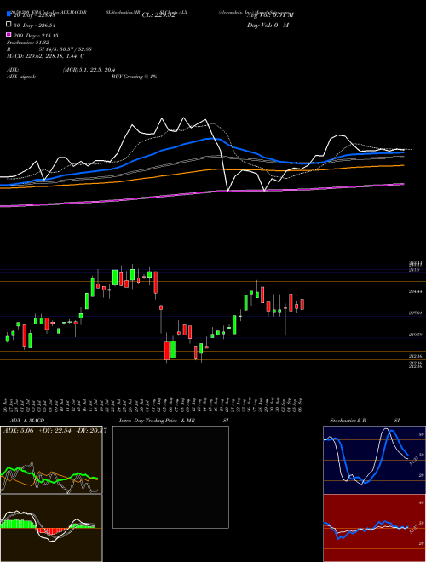Open the red RSI chart panel
This screenshot has height=562, width=426.
[x=374, y=528]
